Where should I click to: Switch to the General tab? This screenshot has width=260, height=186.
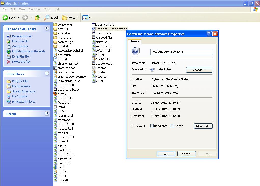coord(135,41)
